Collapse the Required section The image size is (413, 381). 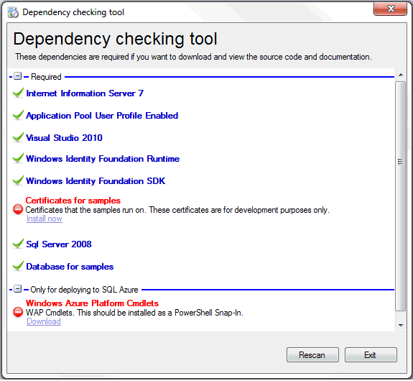tap(18, 76)
